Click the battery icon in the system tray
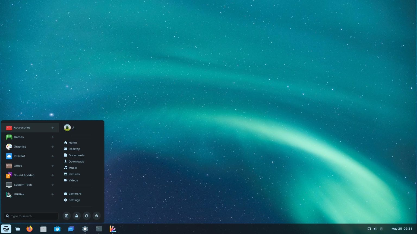This screenshot has width=417, height=234. [x=381, y=229]
